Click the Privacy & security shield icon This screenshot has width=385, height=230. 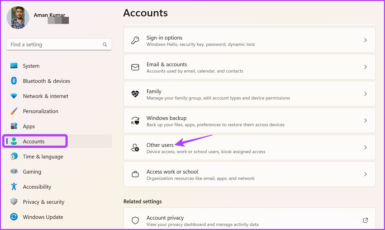click(x=14, y=202)
